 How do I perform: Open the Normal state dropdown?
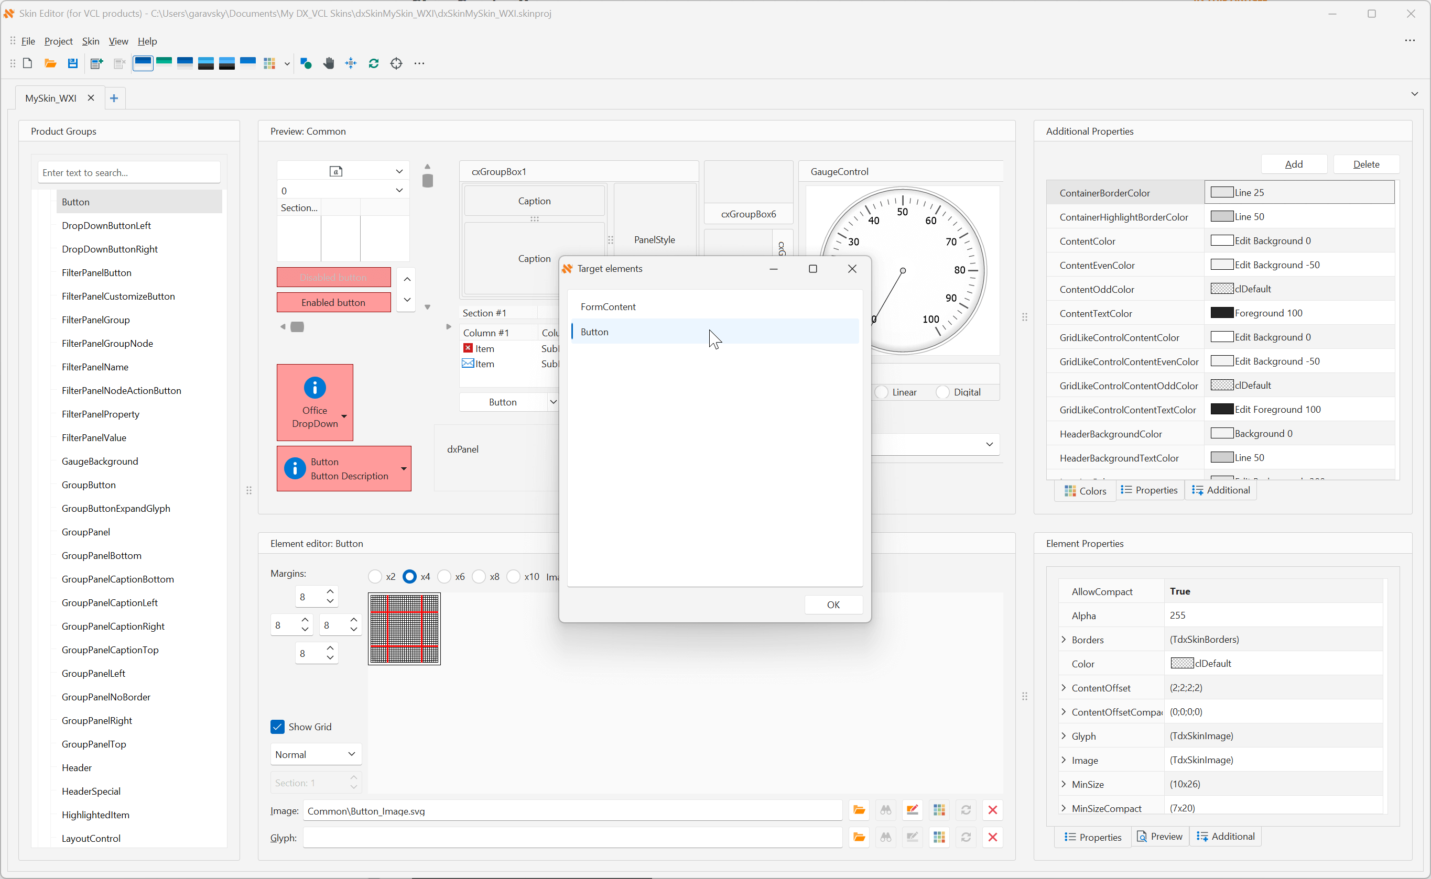[x=351, y=754]
